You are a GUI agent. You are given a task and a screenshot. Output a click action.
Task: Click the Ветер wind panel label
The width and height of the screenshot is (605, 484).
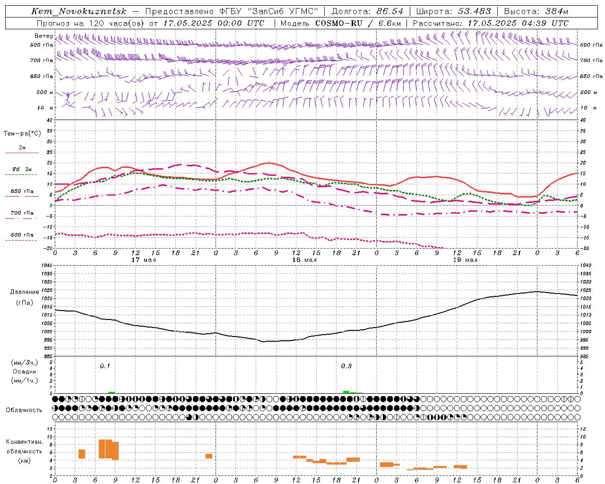pyautogui.click(x=43, y=36)
